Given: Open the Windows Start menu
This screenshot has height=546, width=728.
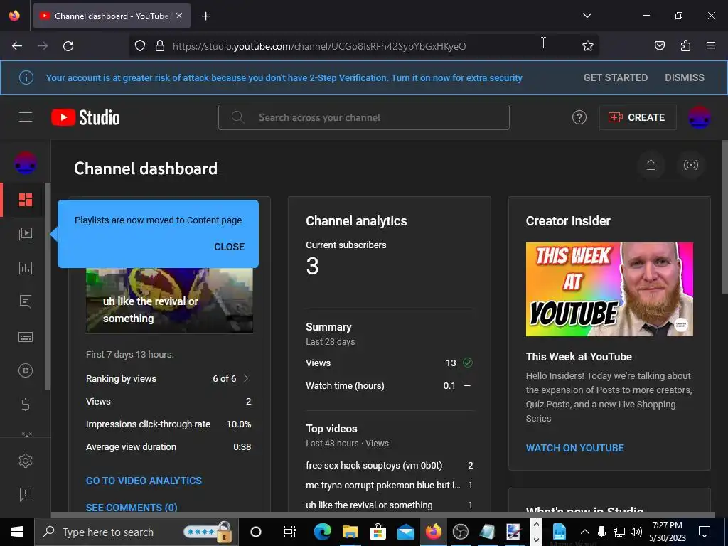Looking at the screenshot, I should tap(17, 532).
